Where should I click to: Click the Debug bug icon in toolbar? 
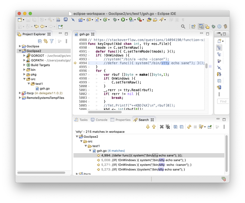pos(115,20)
